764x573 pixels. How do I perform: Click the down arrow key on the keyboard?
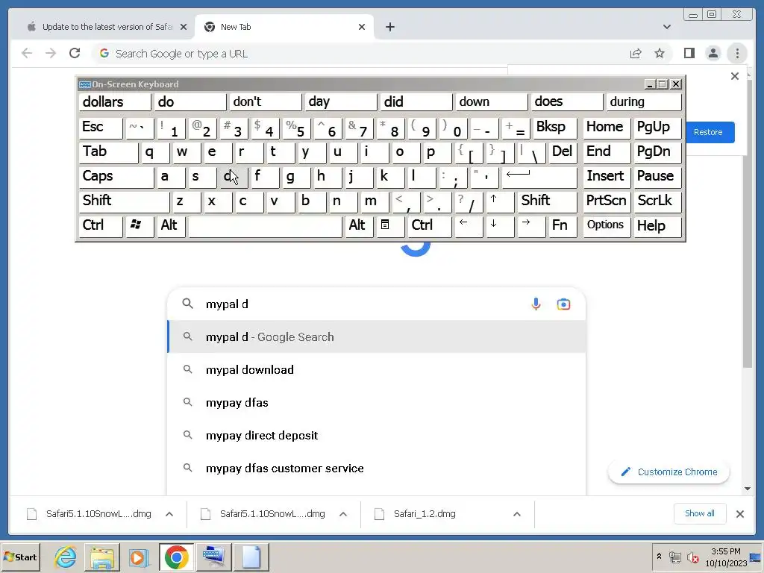[x=500, y=226]
